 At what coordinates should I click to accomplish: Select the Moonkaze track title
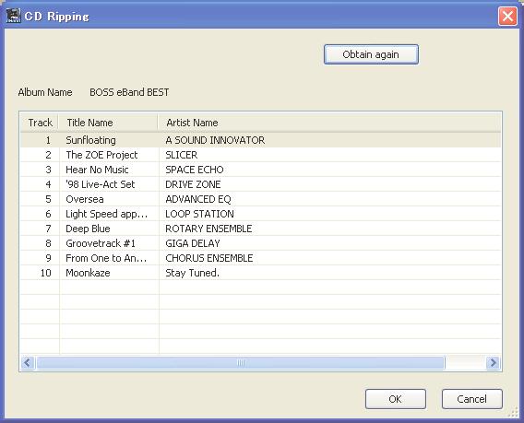coord(88,273)
